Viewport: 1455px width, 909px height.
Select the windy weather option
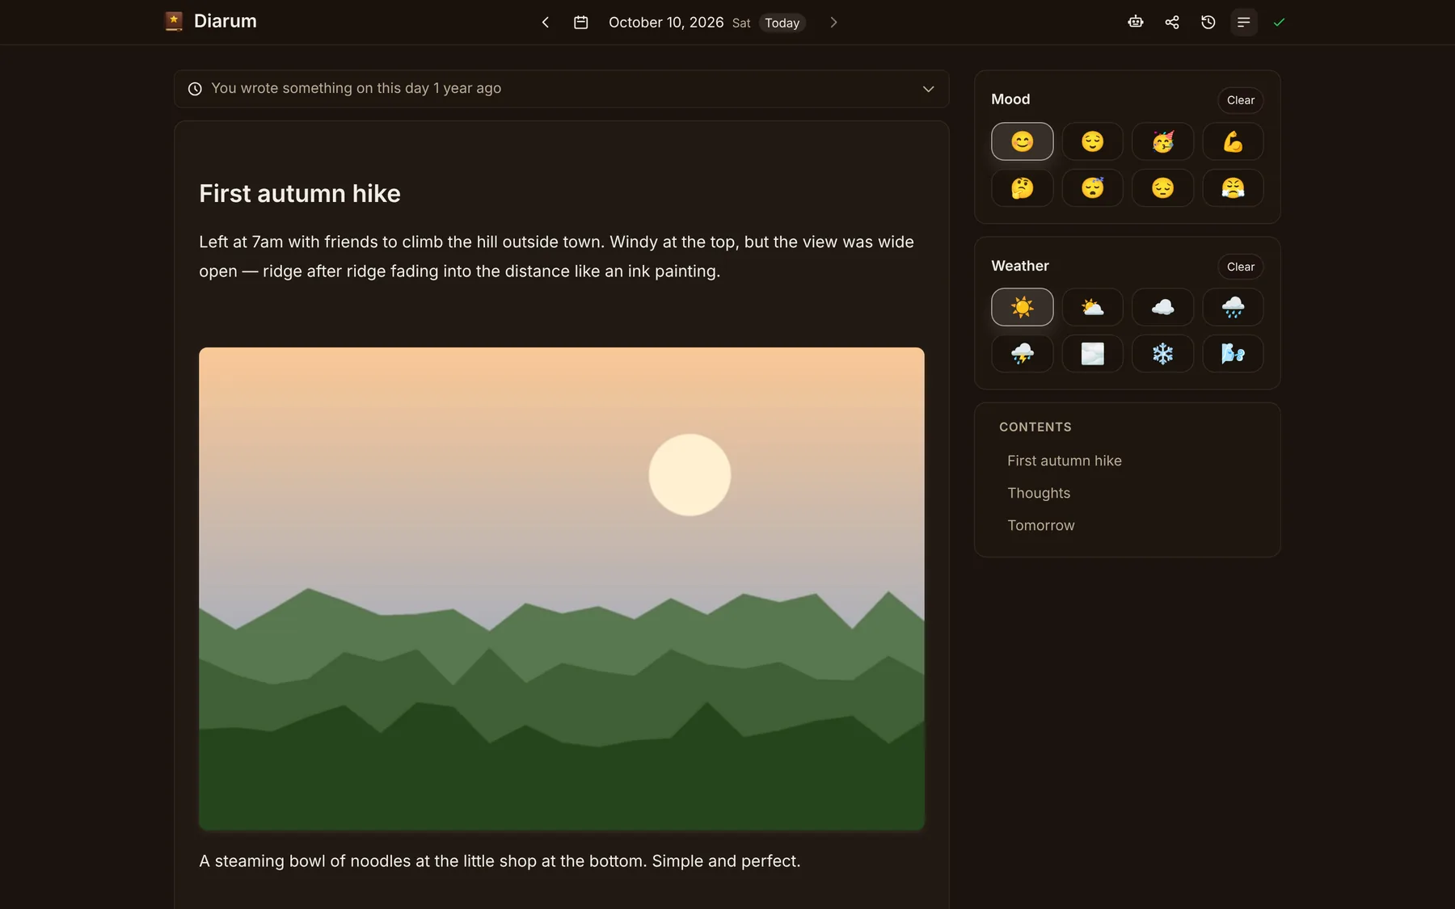(x=1234, y=354)
